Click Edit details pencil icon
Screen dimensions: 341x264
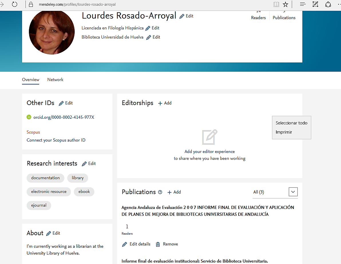coord(125,244)
